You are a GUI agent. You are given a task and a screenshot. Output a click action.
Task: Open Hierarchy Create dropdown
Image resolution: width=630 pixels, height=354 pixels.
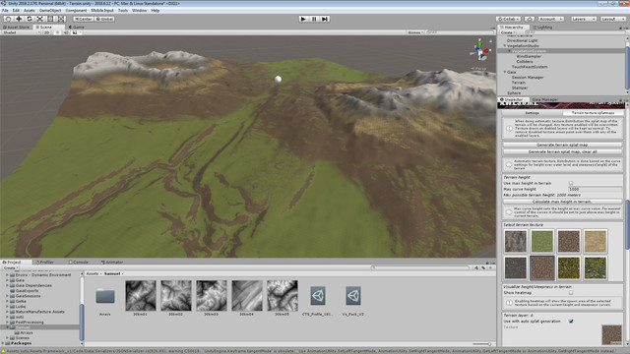[x=508, y=32]
